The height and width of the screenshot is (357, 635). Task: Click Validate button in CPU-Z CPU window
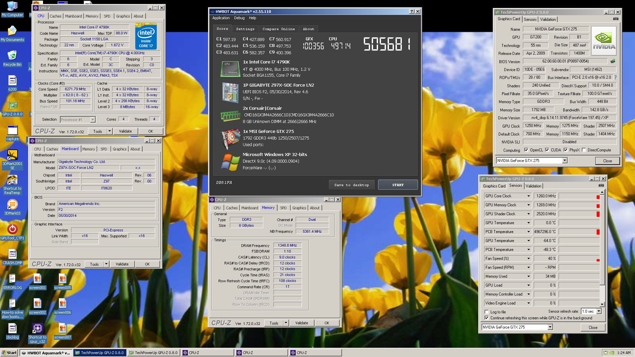click(x=125, y=131)
